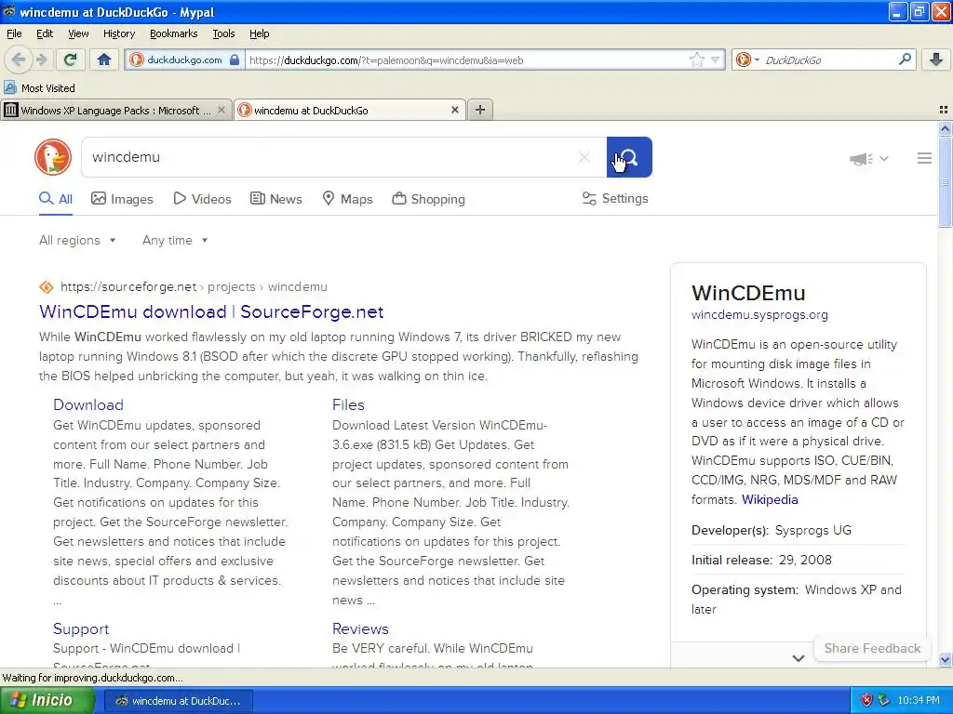Viewport: 953px width, 714px height.
Task: Open WinCDEmu download SourceForge.net result
Action: [x=211, y=311]
